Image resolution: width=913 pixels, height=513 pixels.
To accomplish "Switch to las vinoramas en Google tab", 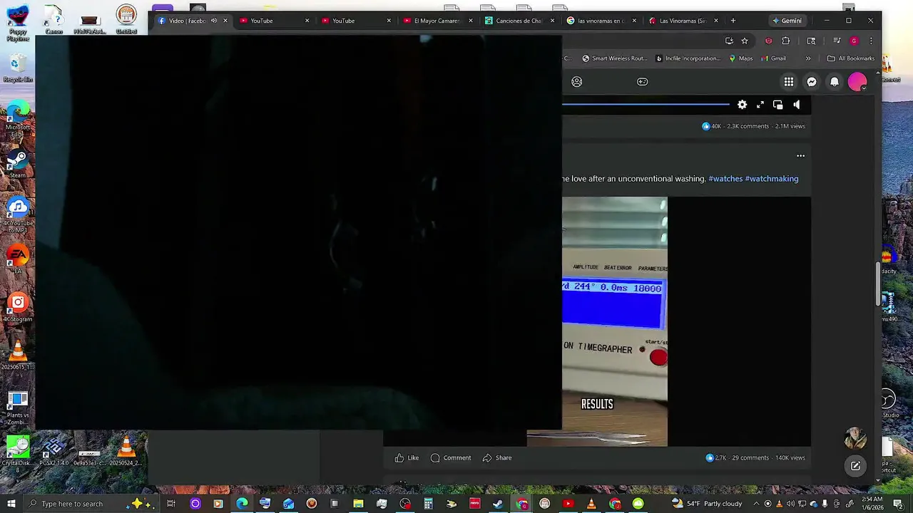I will [x=601, y=21].
